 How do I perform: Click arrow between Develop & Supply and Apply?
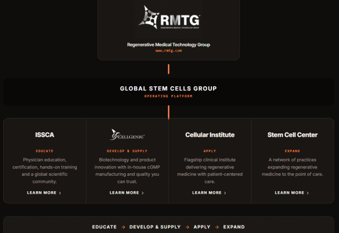point(187,227)
